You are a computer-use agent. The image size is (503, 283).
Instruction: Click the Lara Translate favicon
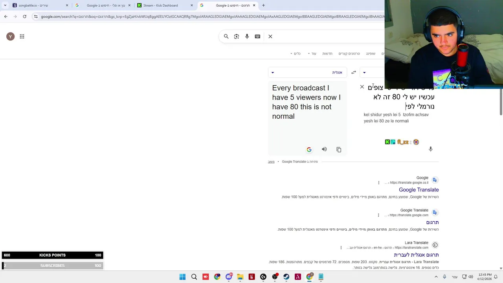click(x=435, y=245)
